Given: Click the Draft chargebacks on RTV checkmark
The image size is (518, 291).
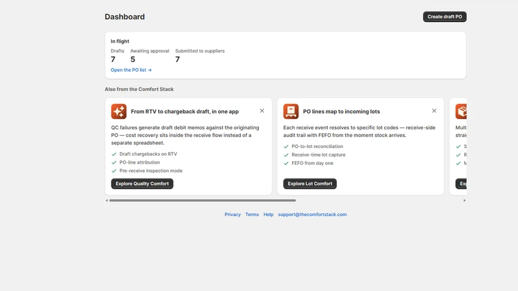Looking at the screenshot, I should pos(114,154).
